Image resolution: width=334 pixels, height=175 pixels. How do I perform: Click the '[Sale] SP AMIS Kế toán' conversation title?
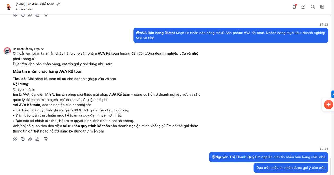(35, 4)
